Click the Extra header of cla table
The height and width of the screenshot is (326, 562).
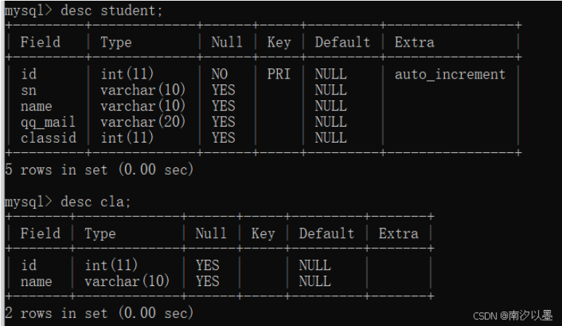tap(398, 234)
